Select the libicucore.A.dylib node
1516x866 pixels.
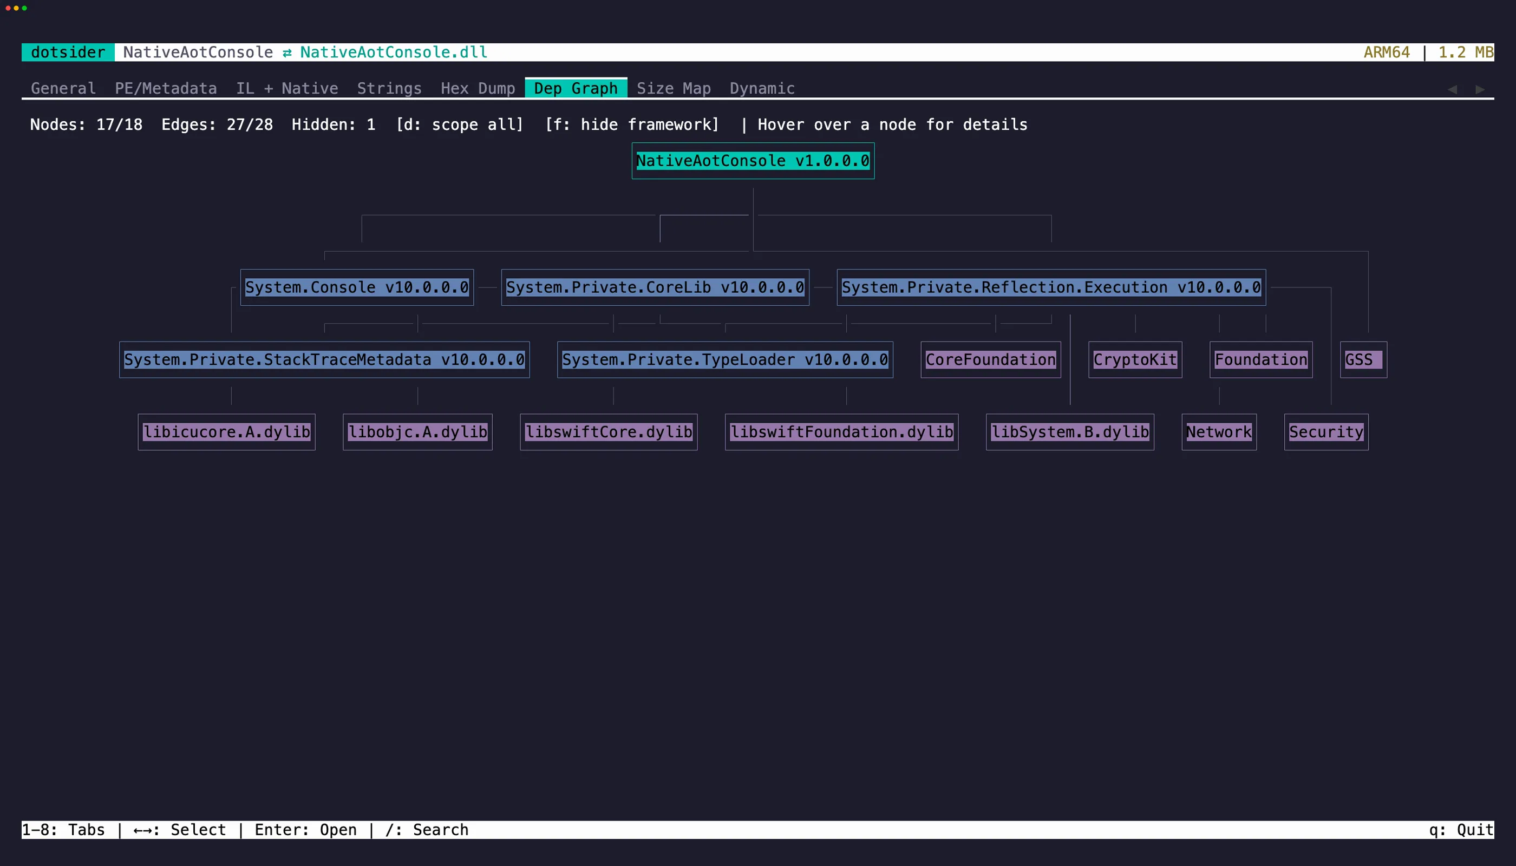click(227, 432)
